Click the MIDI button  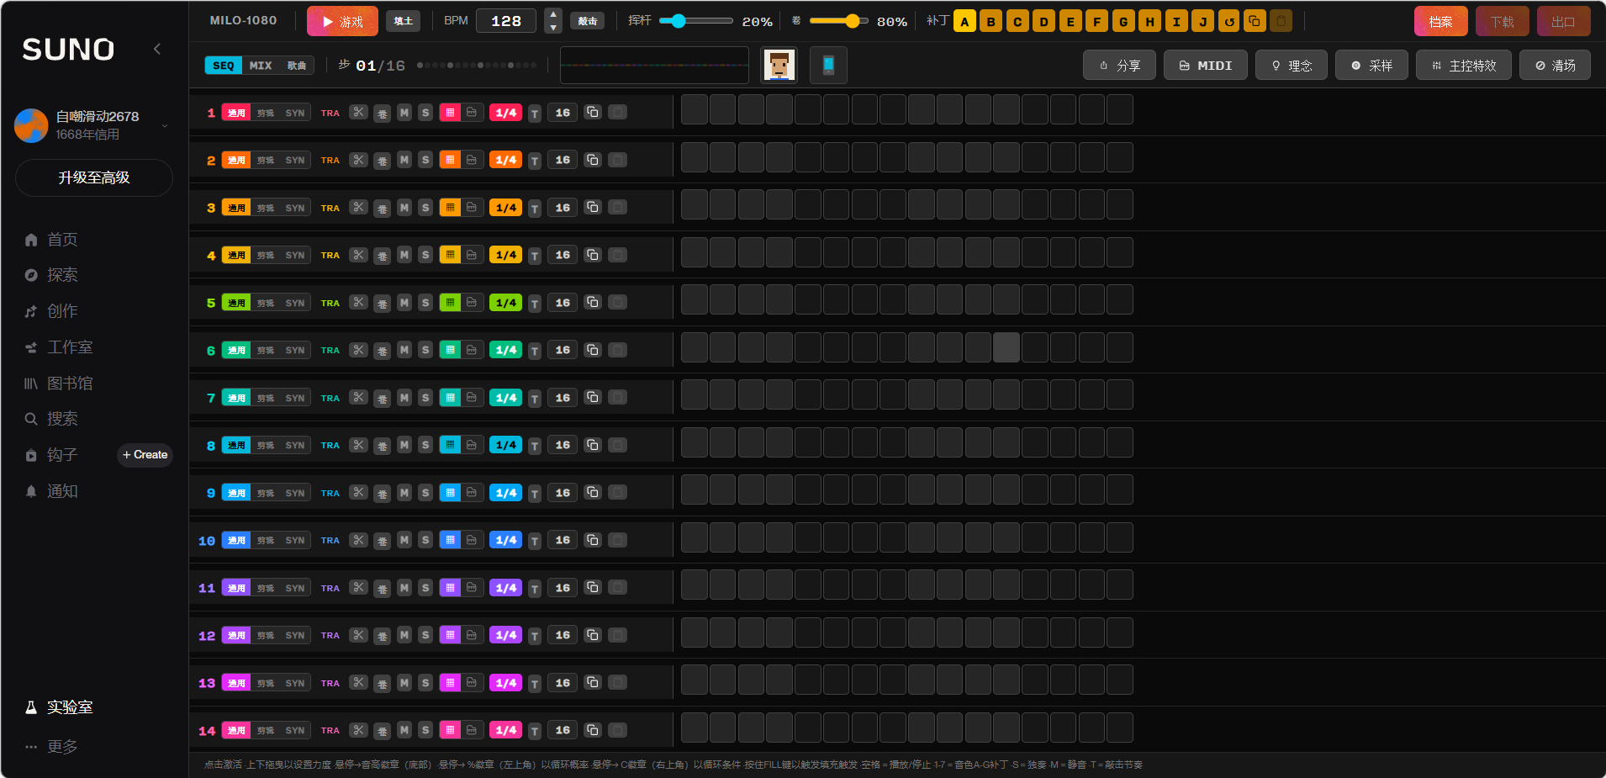[1206, 66]
